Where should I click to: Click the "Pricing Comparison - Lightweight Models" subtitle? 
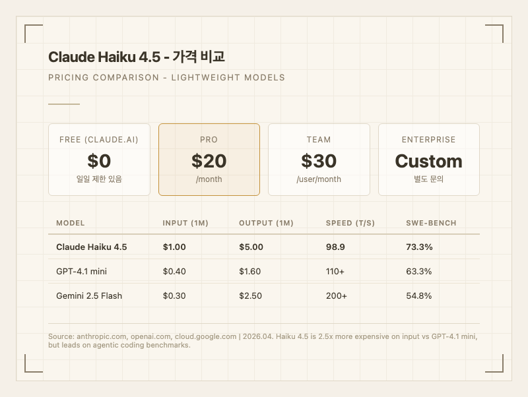pyautogui.click(x=166, y=77)
